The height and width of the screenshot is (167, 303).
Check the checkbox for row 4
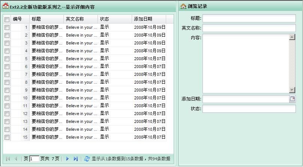7,51
